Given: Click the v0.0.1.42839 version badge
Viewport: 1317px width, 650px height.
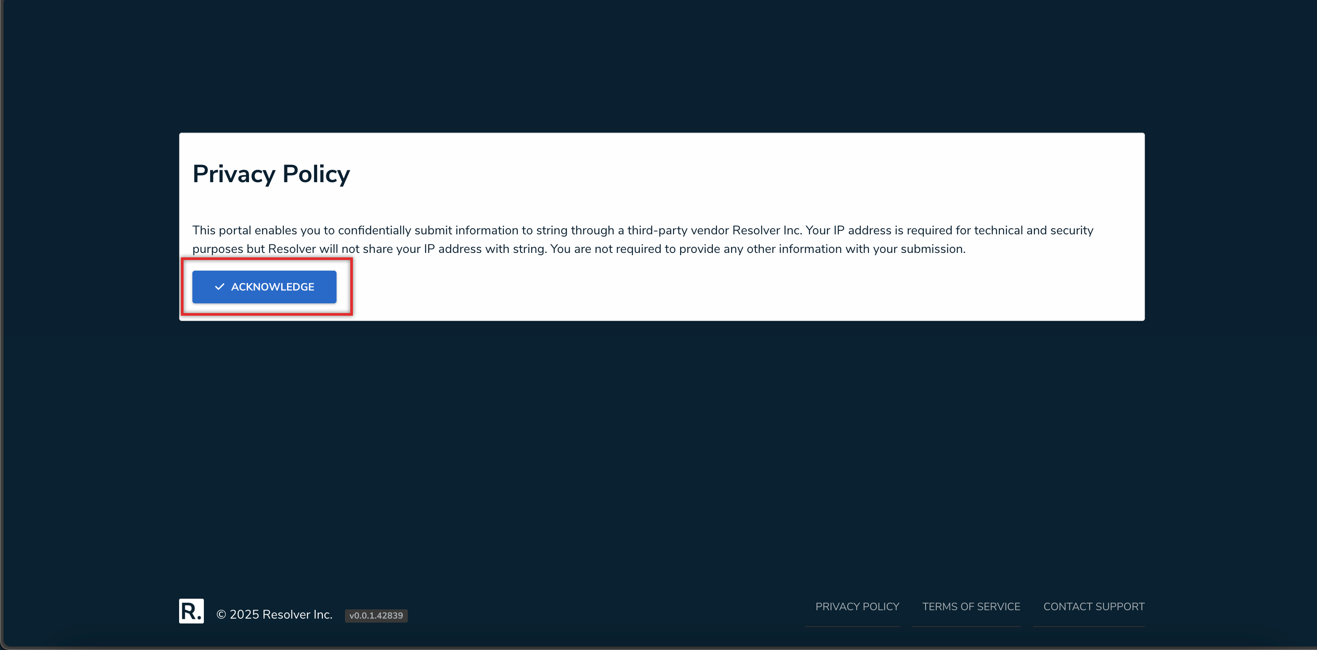Looking at the screenshot, I should (376, 615).
